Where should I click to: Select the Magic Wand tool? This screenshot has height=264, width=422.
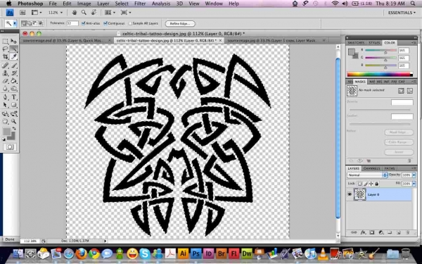(x=14, y=49)
